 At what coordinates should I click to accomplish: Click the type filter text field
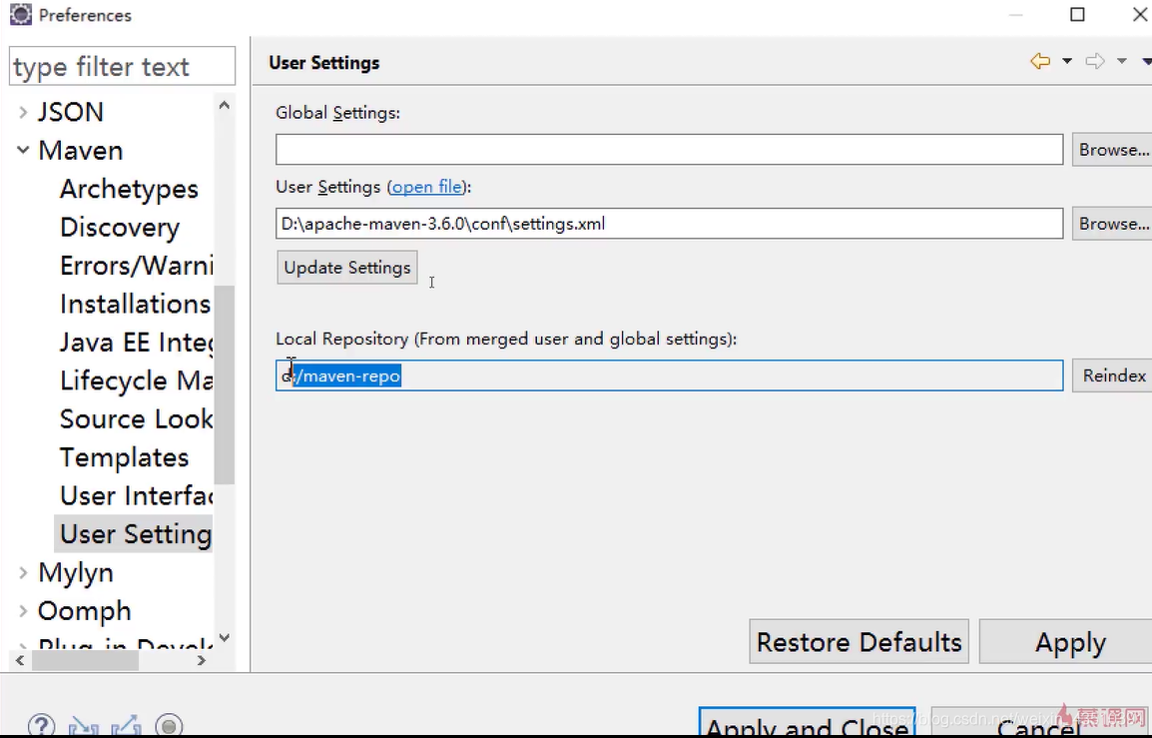pos(122,67)
